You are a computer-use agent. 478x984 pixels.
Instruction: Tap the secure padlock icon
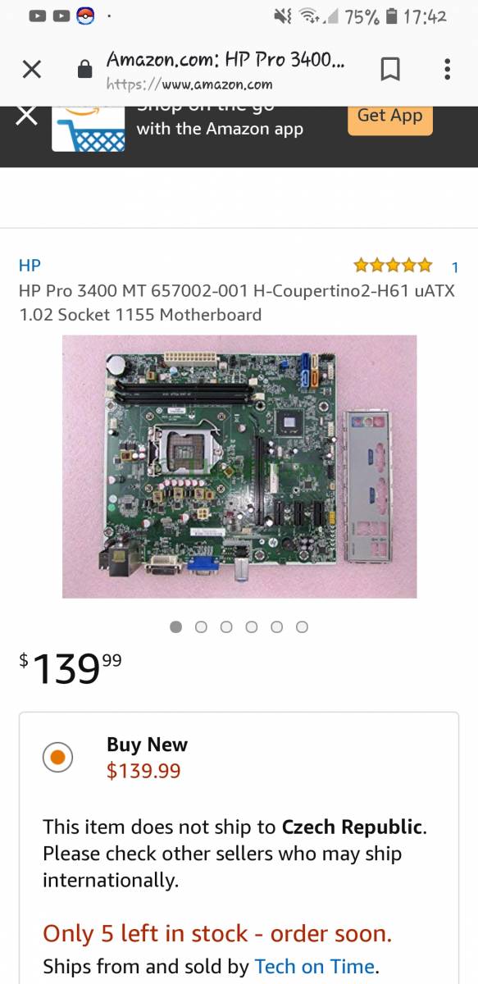[x=85, y=70]
